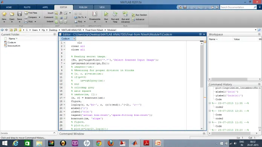Click Final-from Nilesh in address path
The height and width of the screenshot is (147, 262).
94,30
